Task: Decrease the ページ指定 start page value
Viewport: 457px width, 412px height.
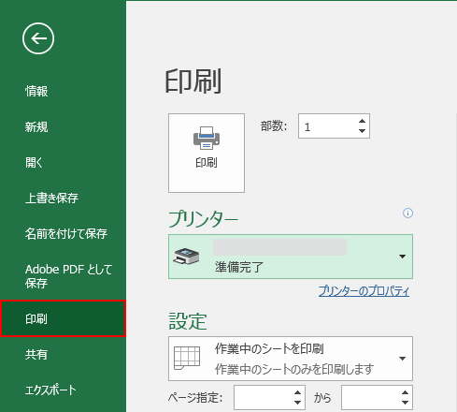Action: point(297,403)
